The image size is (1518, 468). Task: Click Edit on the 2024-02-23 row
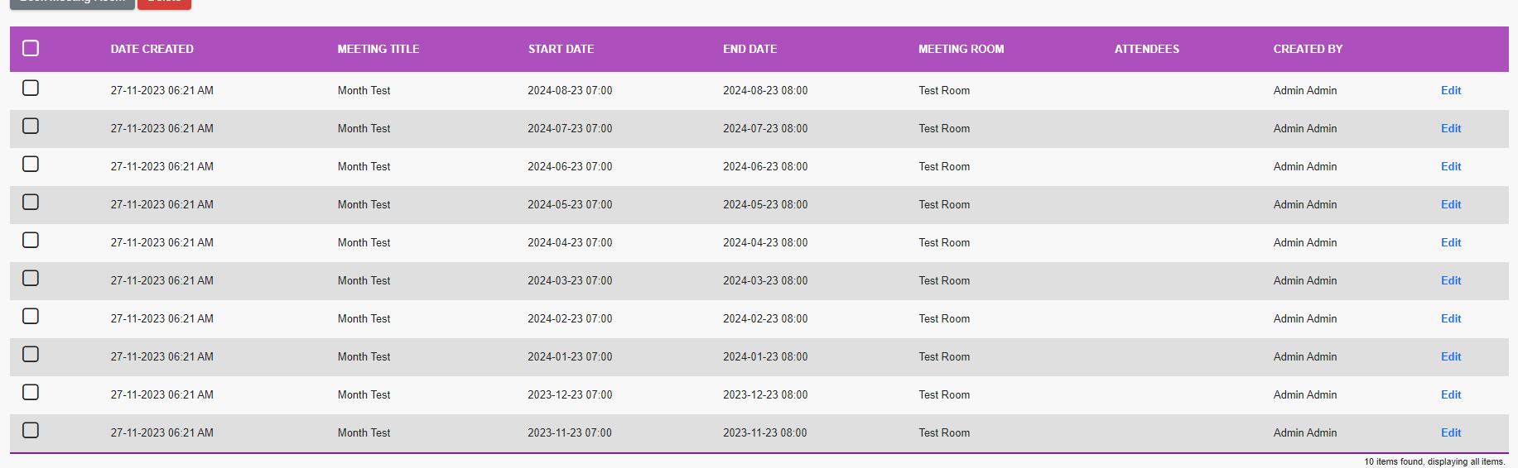1451,318
